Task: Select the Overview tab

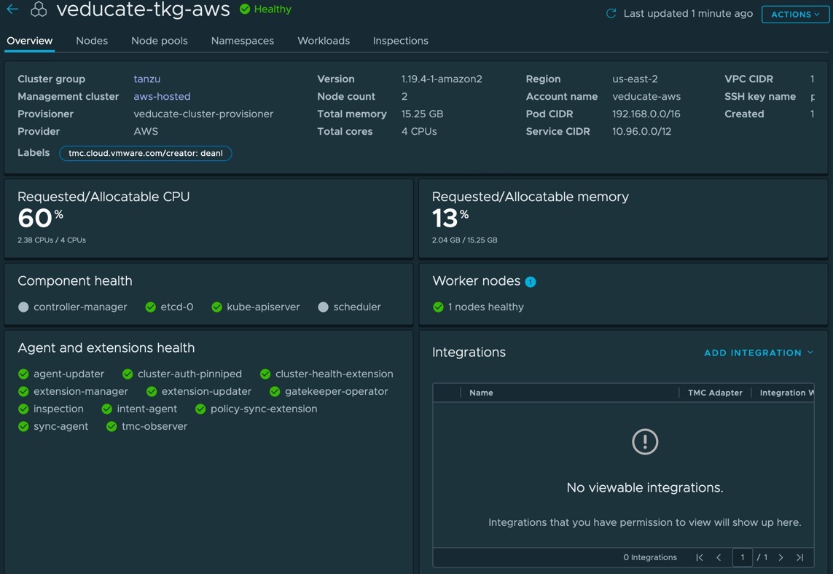Action: point(30,41)
